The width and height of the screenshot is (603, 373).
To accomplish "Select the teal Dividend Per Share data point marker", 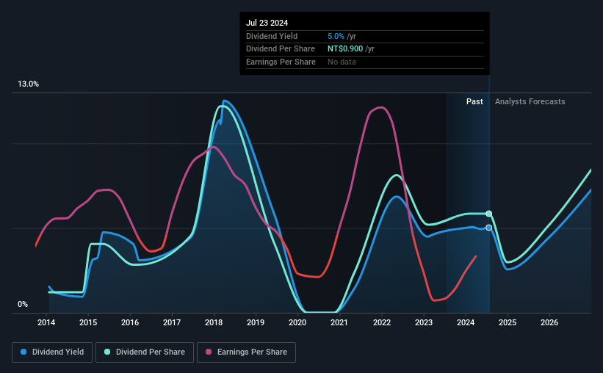I will (488, 214).
